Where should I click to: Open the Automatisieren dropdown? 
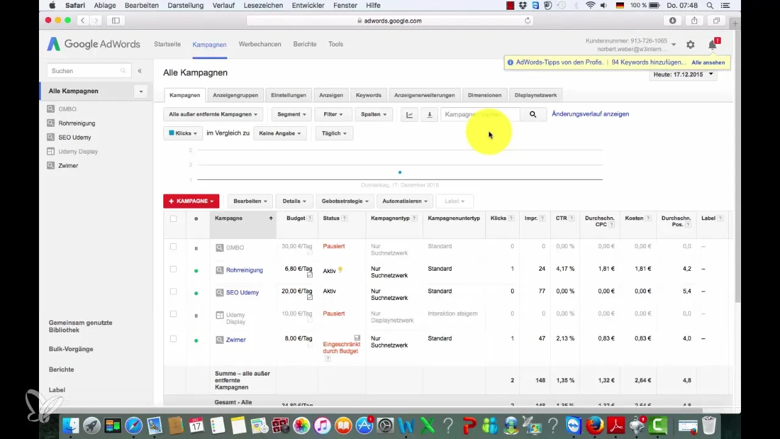405,201
